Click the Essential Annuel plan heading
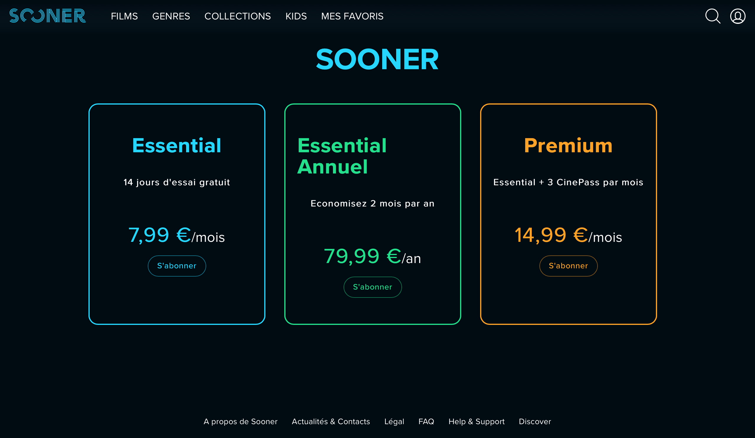Screen dimensions: 755x438 342,156
